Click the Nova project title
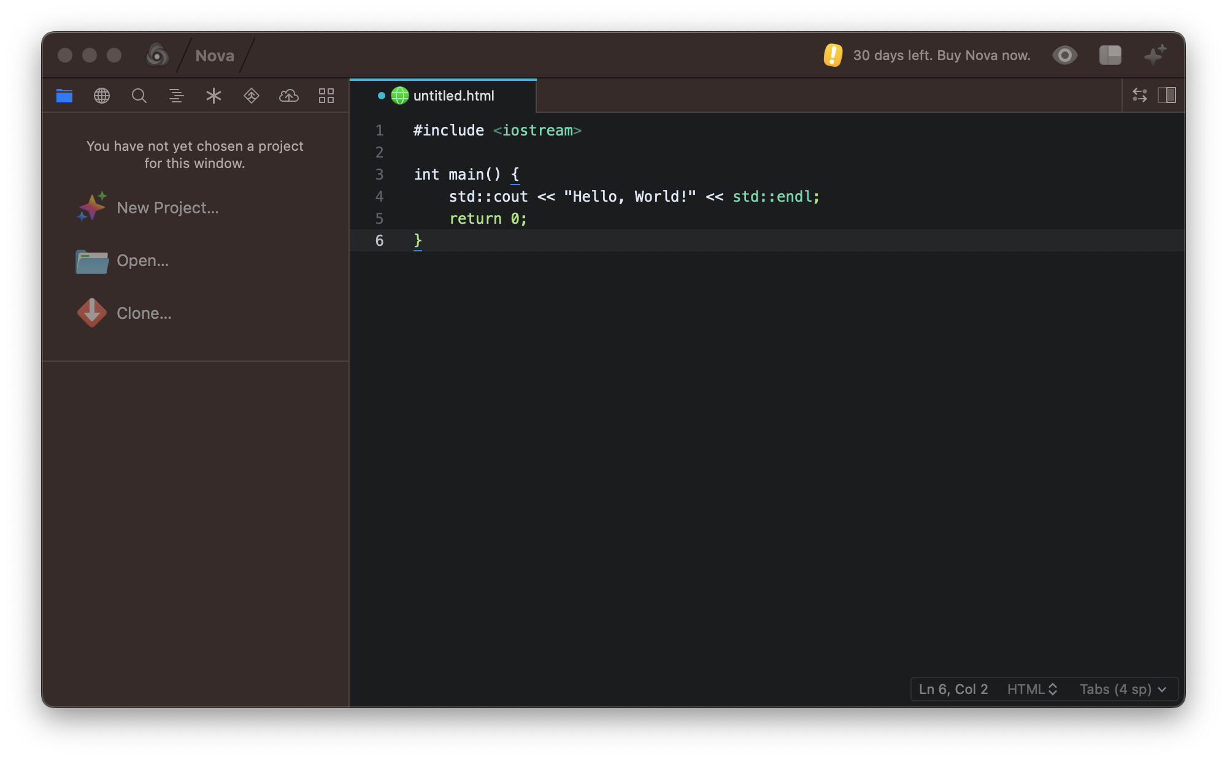The height and width of the screenshot is (759, 1227). point(215,56)
